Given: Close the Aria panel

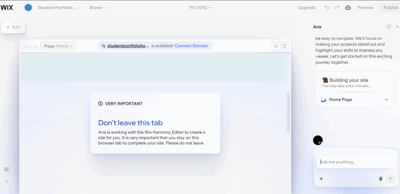Looking at the screenshot, I should pos(397,27).
